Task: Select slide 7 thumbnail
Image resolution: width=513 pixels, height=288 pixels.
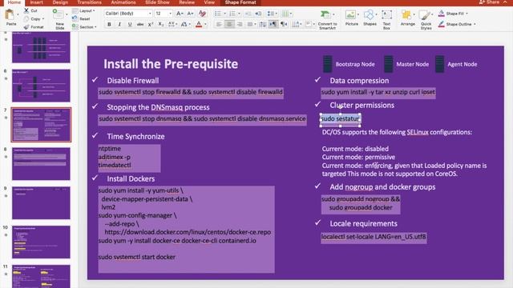Action: pyautogui.click(x=41, y=125)
